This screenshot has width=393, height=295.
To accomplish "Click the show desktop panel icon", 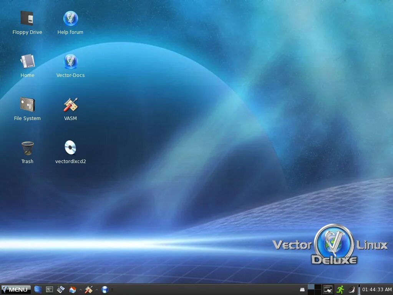I will coord(38,290).
